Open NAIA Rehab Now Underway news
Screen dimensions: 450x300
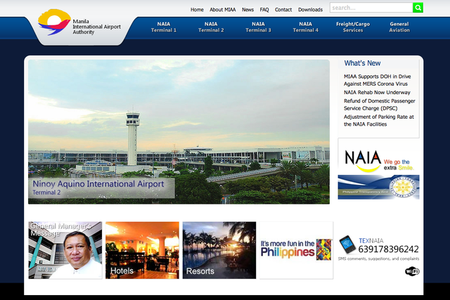click(x=377, y=92)
